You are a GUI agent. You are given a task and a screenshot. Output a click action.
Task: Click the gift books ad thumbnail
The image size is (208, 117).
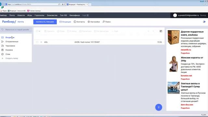tap(174, 37)
